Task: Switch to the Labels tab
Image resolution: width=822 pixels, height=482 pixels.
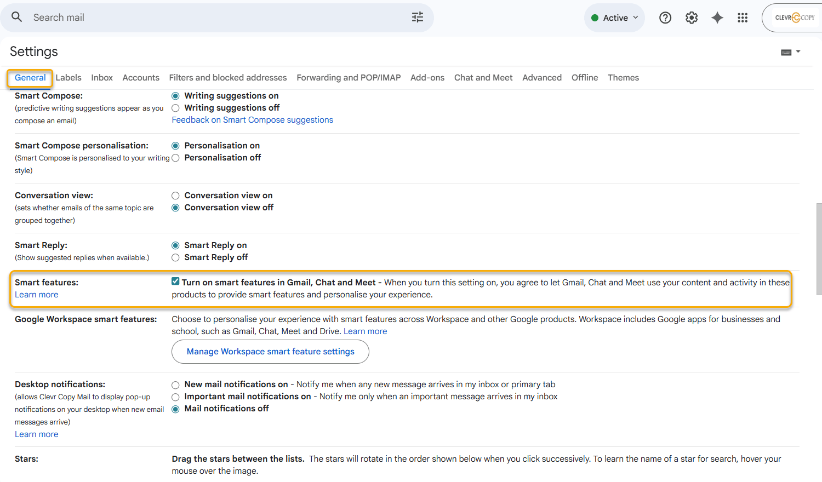Action: [x=68, y=78]
